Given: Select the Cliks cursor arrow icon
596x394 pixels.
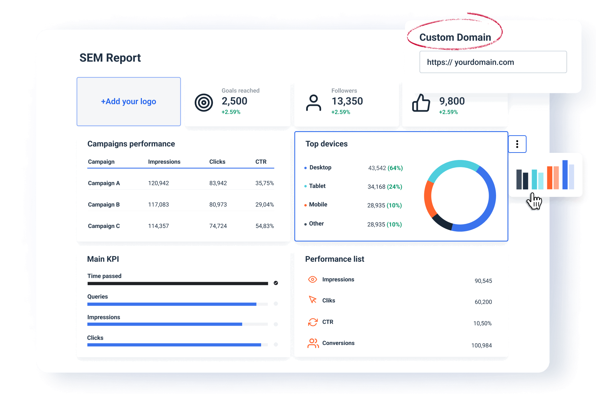Looking at the screenshot, I should coord(313,300).
